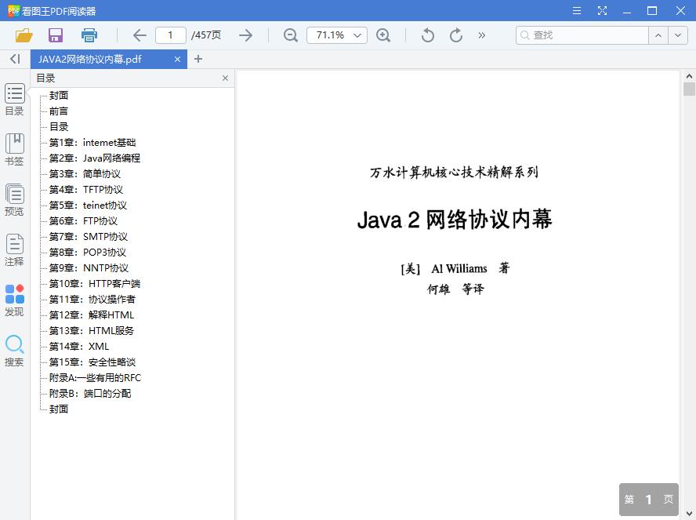The width and height of the screenshot is (696, 520).
Task: Click the 万水计算机核心技术精解系列 series heading
Action: [x=454, y=173]
